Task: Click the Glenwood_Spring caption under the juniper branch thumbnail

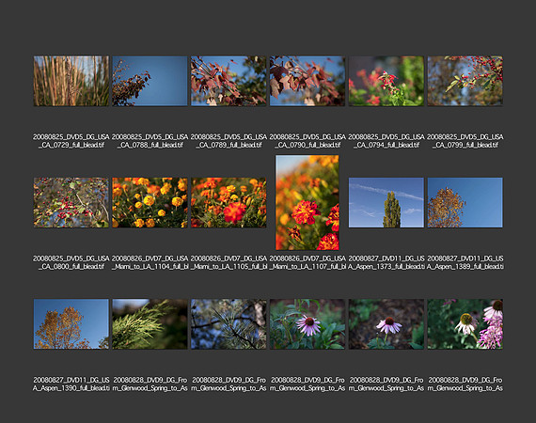Action: (x=150, y=384)
